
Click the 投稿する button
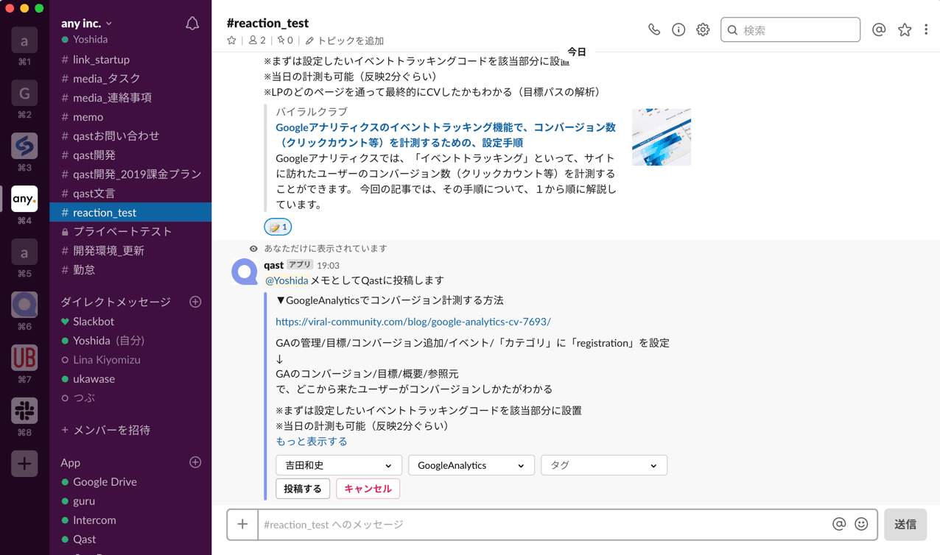pos(303,489)
